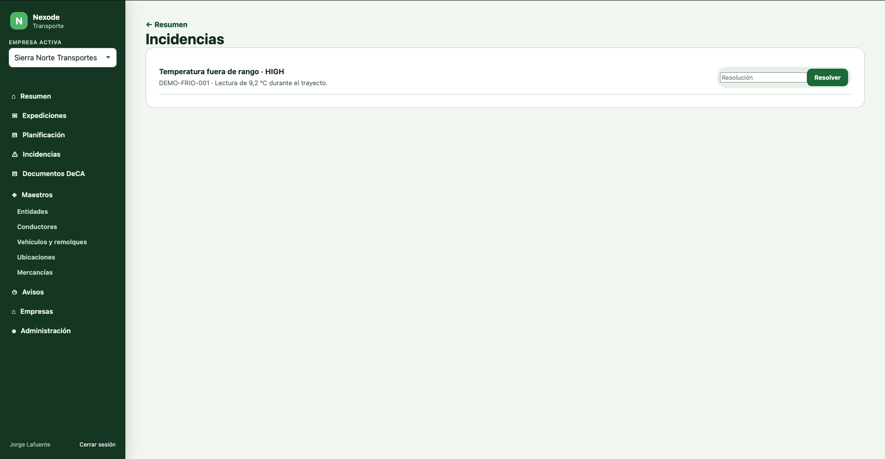Open the Avisos section
This screenshot has height=459, width=885.
pyautogui.click(x=33, y=292)
